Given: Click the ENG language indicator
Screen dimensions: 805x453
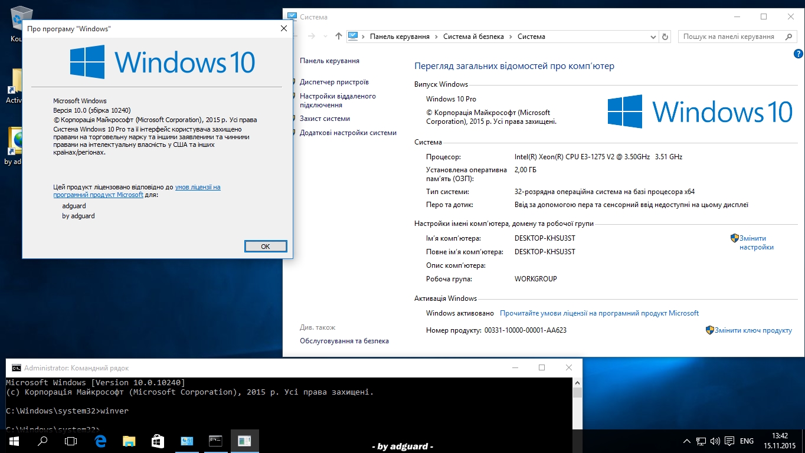Looking at the screenshot, I should pos(747,441).
